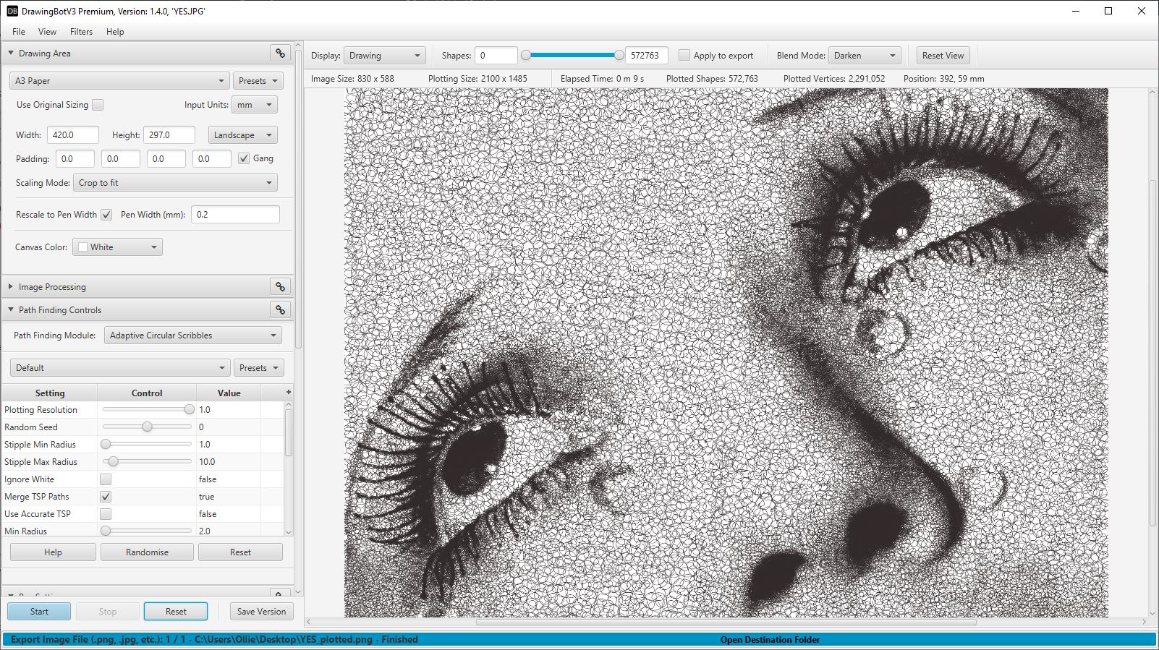The height and width of the screenshot is (650, 1159).
Task: Click the Random Seed slider
Action: [148, 427]
